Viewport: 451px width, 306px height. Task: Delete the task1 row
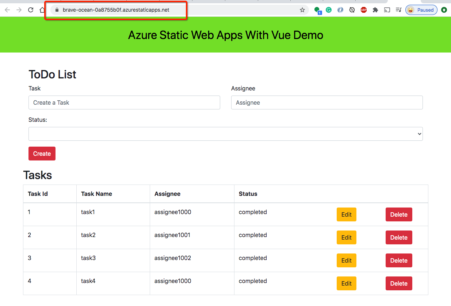click(399, 214)
